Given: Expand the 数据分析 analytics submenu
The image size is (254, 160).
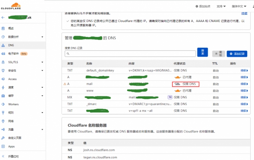Looking at the screenshot, I should [x=42, y=37].
